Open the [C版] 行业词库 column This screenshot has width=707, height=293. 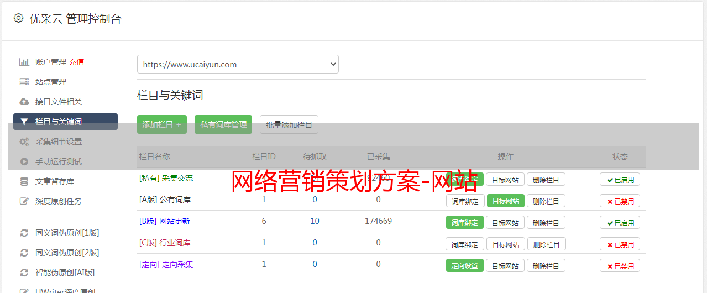[165, 243]
